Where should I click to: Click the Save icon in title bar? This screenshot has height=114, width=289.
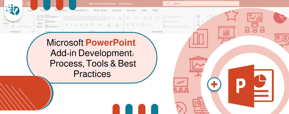click(x=28, y=4)
